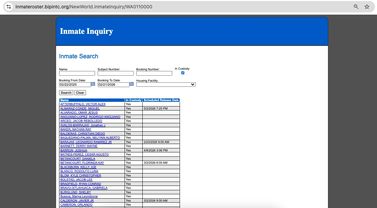Click the Inmate Search heading
377x208 pixels.
(79, 56)
